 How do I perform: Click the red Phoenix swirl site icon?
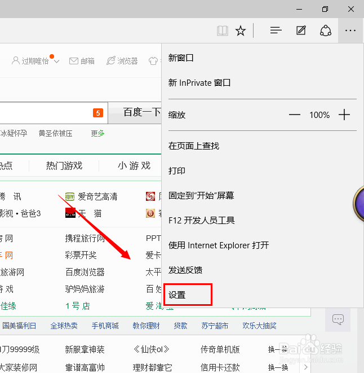[x=150, y=196]
